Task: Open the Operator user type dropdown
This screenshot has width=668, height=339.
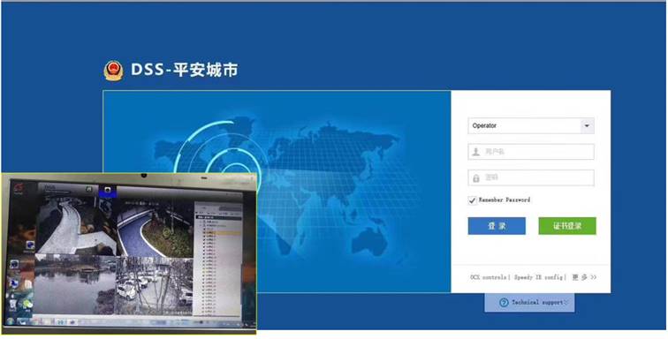Action: 531,125
